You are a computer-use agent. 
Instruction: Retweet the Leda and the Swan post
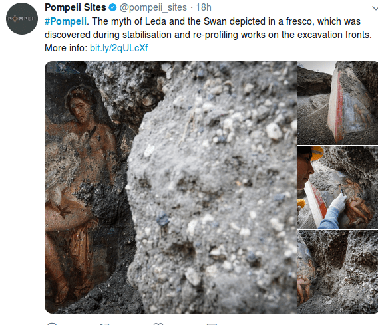tap(104, 324)
